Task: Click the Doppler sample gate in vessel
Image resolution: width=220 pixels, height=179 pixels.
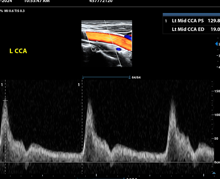Action: click(x=111, y=38)
